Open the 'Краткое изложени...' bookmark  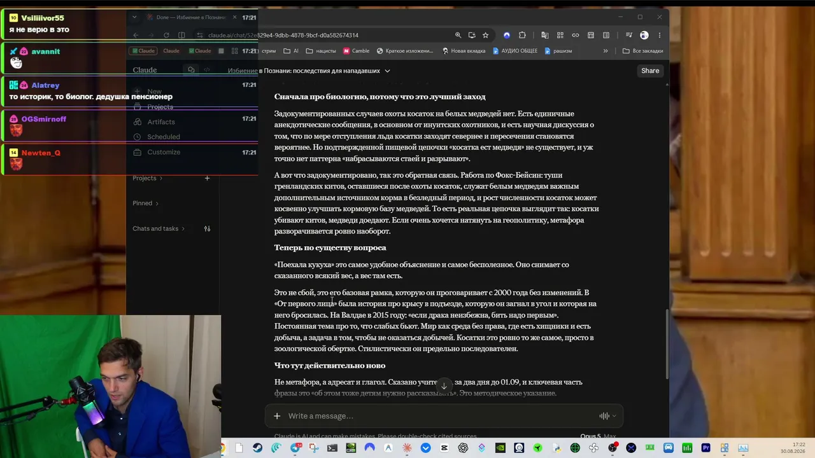[x=405, y=51]
